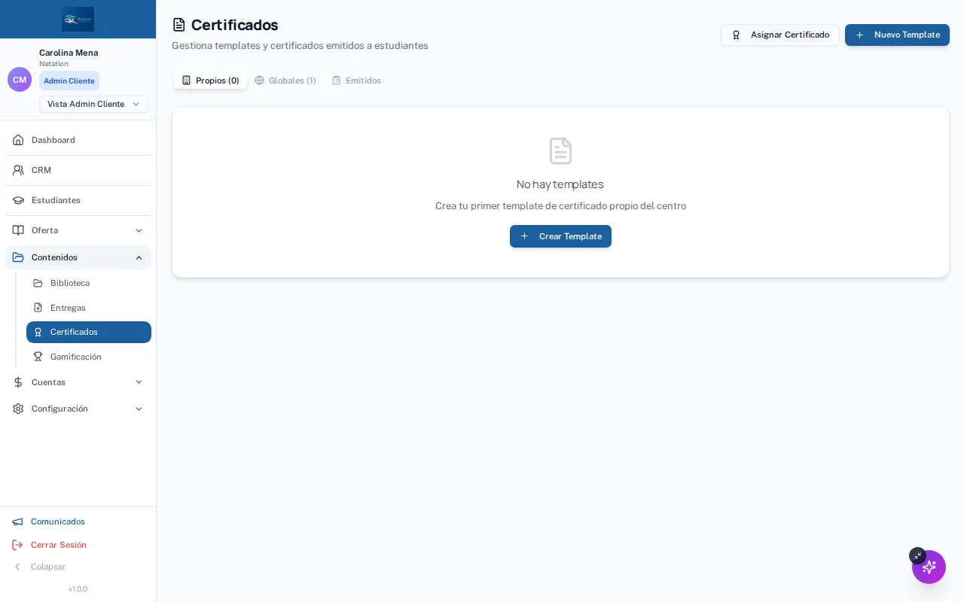Click the large empty-state document icon
This screenshot has height=602, width=964.
(x=560, y=150)
